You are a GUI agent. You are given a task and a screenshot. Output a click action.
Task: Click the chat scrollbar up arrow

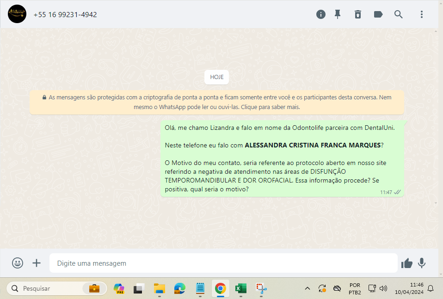(x=436, y=31)
